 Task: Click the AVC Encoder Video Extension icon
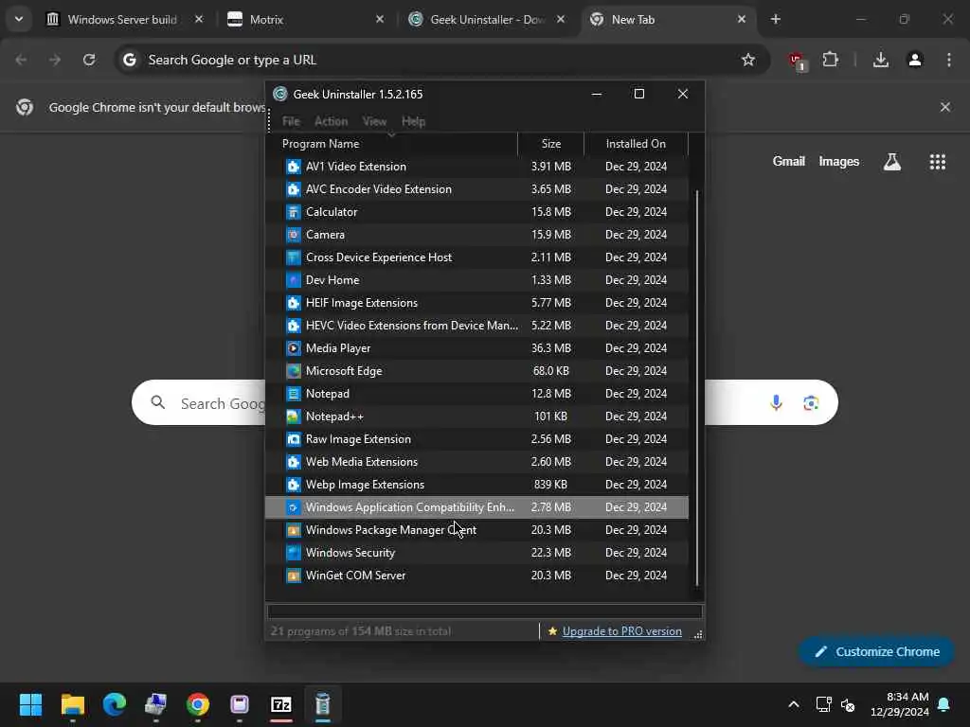pyautogui.click(x=294, y=189)
